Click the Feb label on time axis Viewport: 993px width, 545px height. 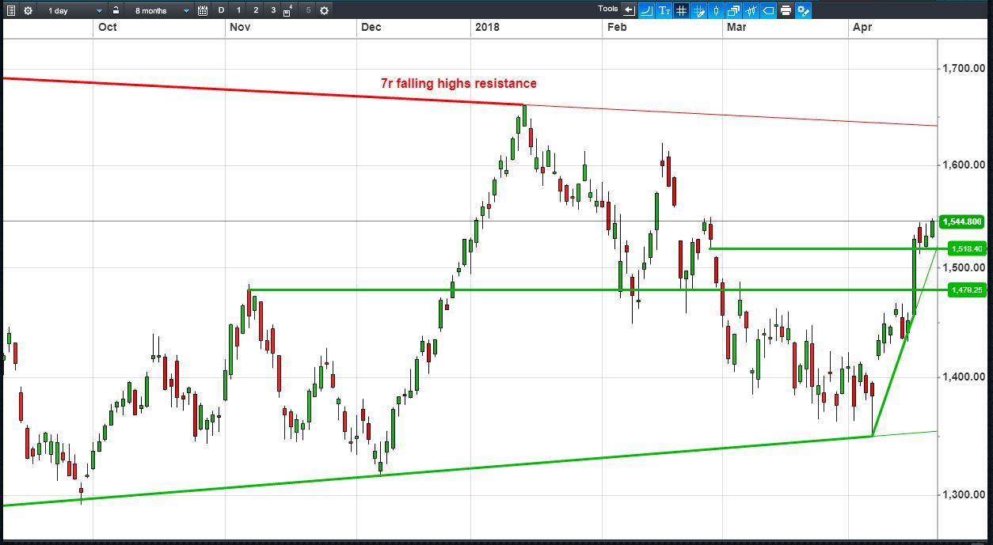[x=617, y=28]
